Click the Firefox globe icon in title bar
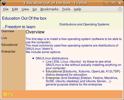This screenshot has height=100, width=124. pos(4,3)
